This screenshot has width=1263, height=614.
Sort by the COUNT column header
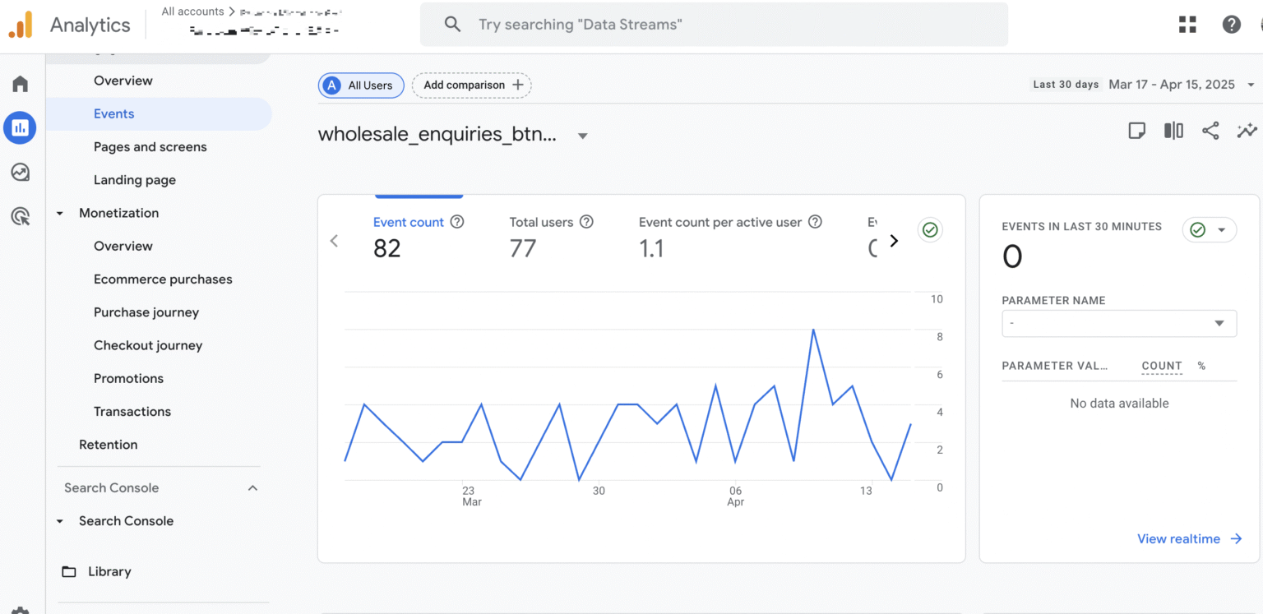pos(1162,366)
